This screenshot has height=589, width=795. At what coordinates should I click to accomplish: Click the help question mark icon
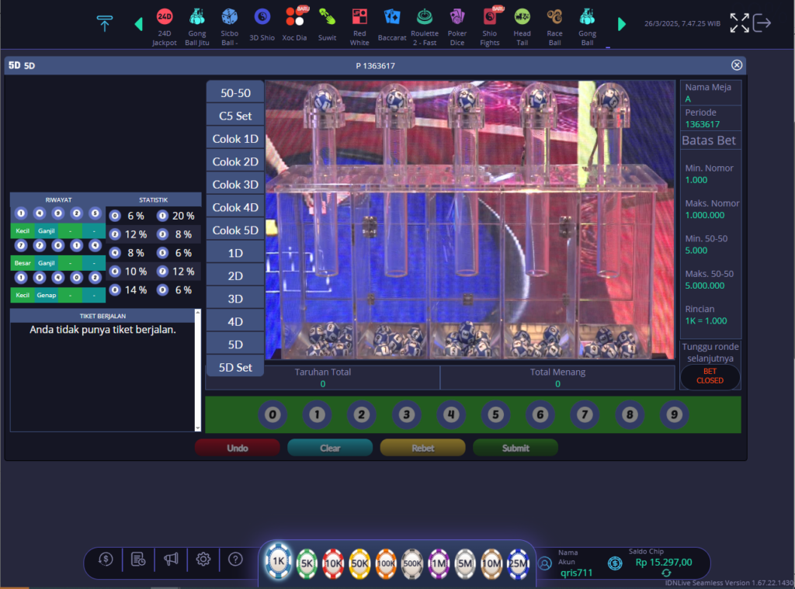pos(236,559)
